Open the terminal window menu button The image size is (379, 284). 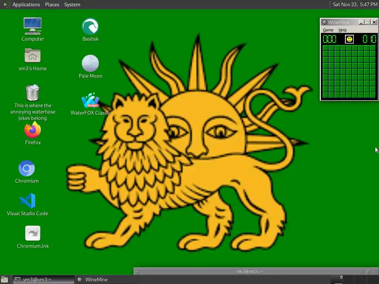138,272
